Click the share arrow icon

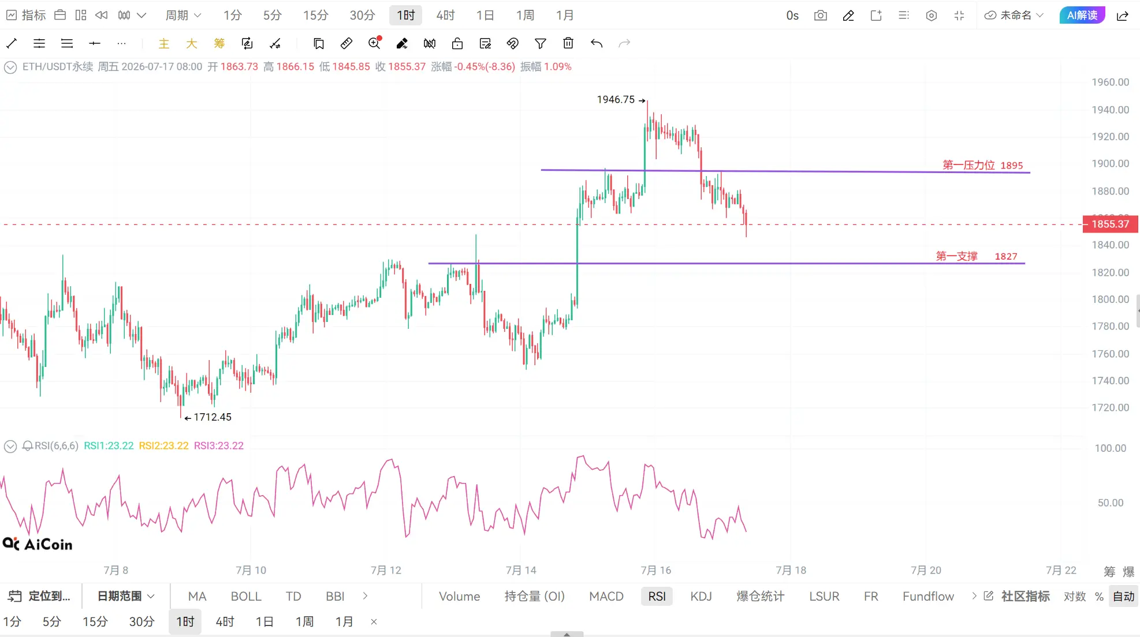[x=1123, y=16]
